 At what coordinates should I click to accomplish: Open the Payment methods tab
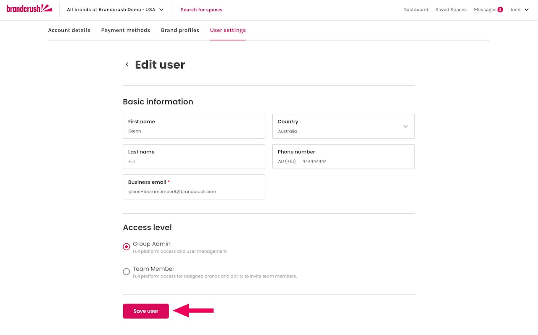pos(126,30)
